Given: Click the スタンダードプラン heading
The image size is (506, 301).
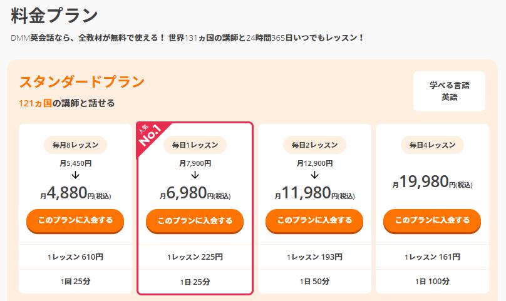Looking at the screenshot, I should click(x=82, y=82).
